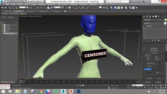Click the Select and Place tool

52,8
